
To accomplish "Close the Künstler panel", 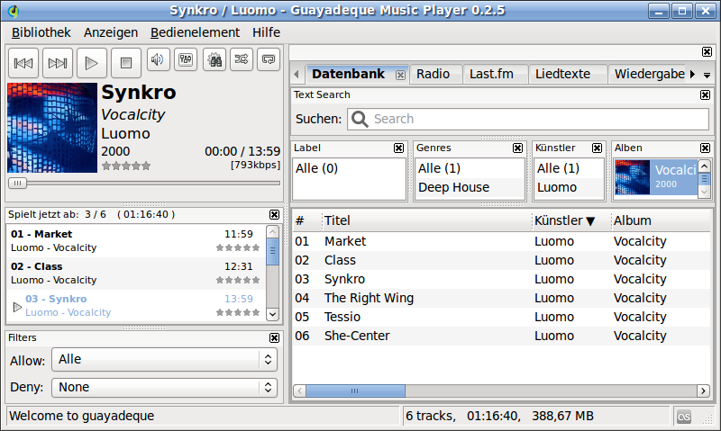I will pos(597,148).
